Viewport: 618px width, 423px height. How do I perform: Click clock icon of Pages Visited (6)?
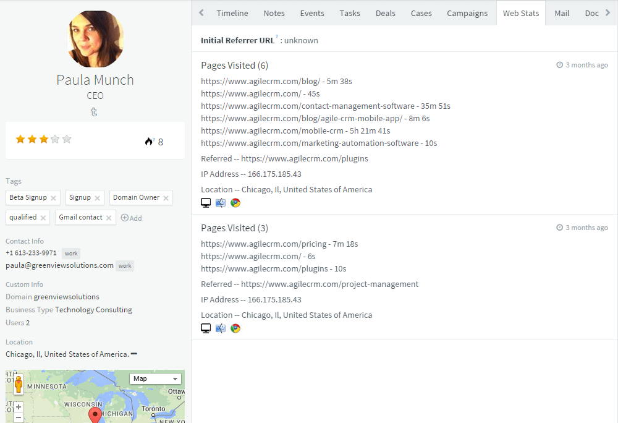559,65
